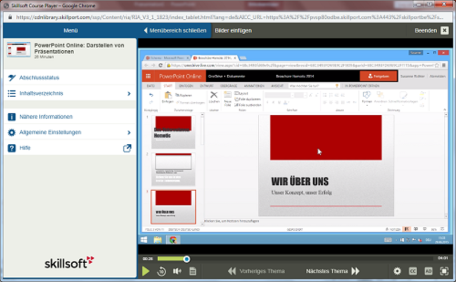Screen dimensions: 456x282
Task: Select the ENTWURF ribbon tab in video
Action: click(206, 86)
